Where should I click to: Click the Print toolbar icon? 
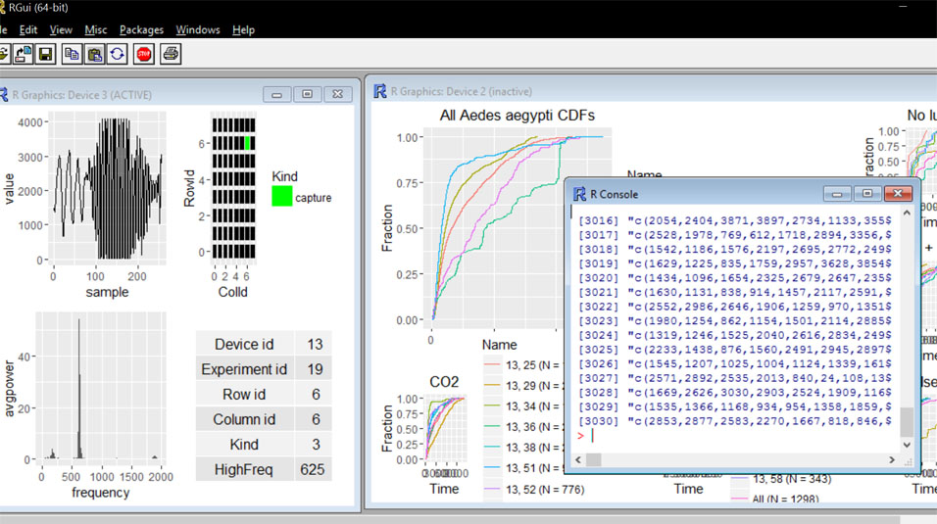(171, 54)
